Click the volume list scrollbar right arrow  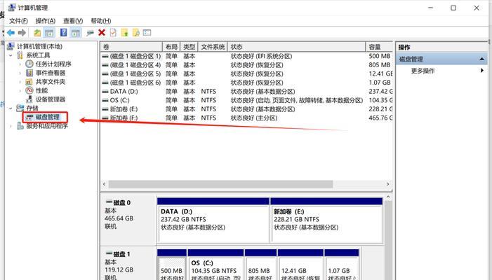pyautogui.click(x=388, y=184)
